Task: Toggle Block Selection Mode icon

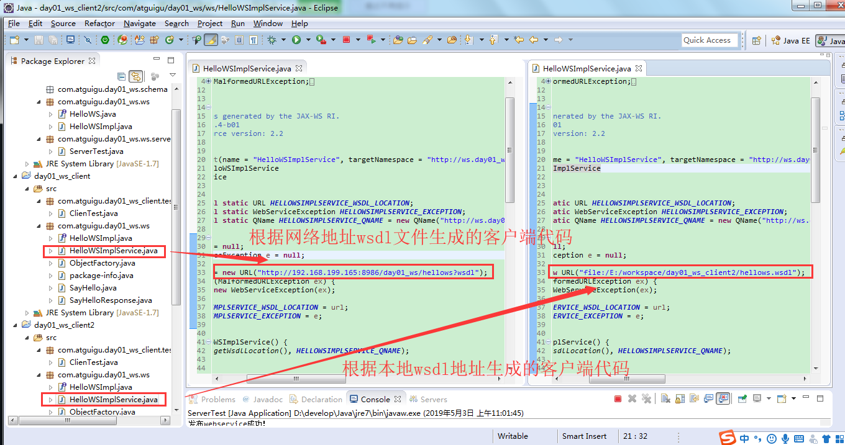Action: coord(239,40)
